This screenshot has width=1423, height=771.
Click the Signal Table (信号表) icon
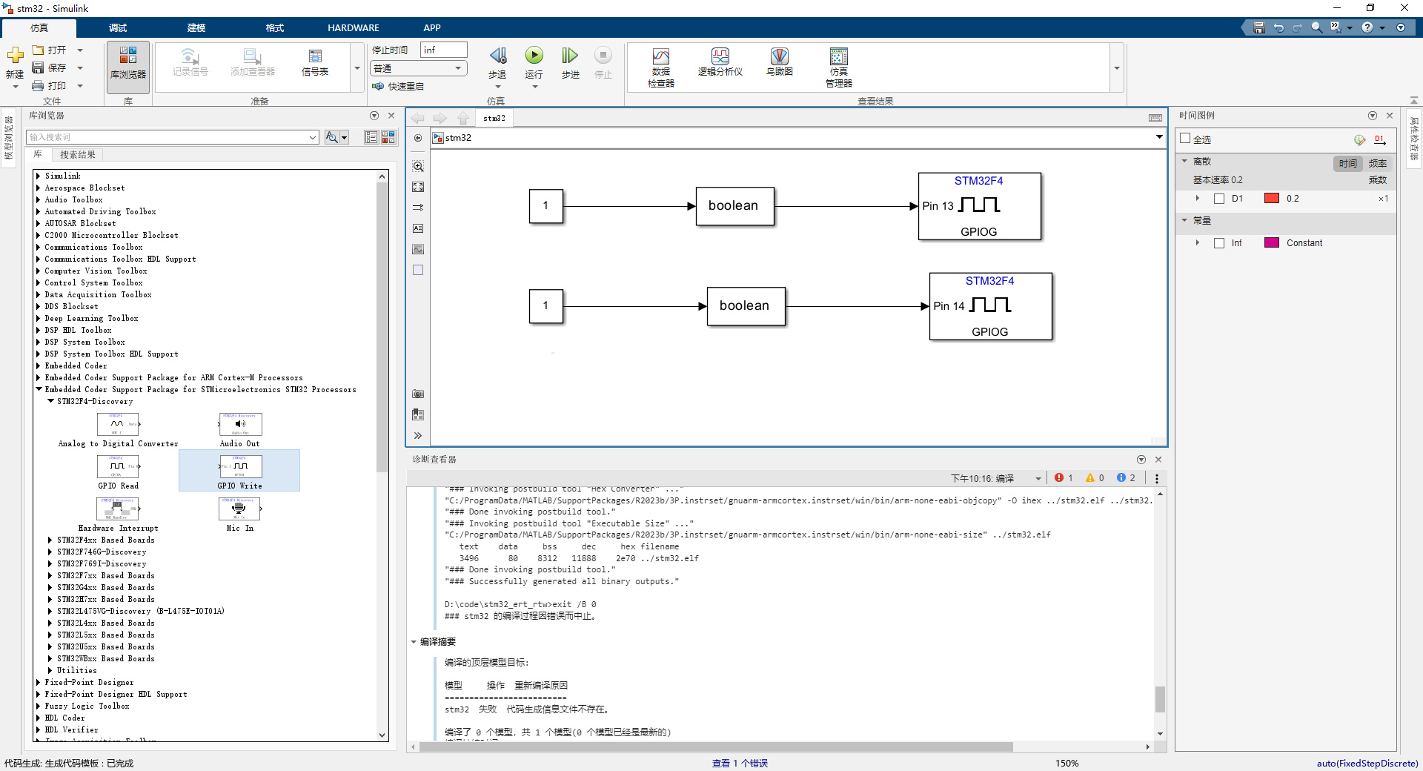coord(315,62)
